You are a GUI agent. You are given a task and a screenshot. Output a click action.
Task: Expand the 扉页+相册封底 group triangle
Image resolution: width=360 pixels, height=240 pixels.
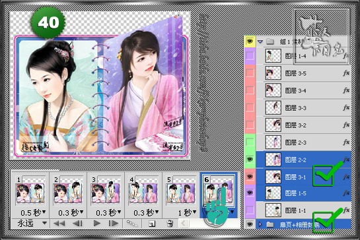click(x=260, y=224)
